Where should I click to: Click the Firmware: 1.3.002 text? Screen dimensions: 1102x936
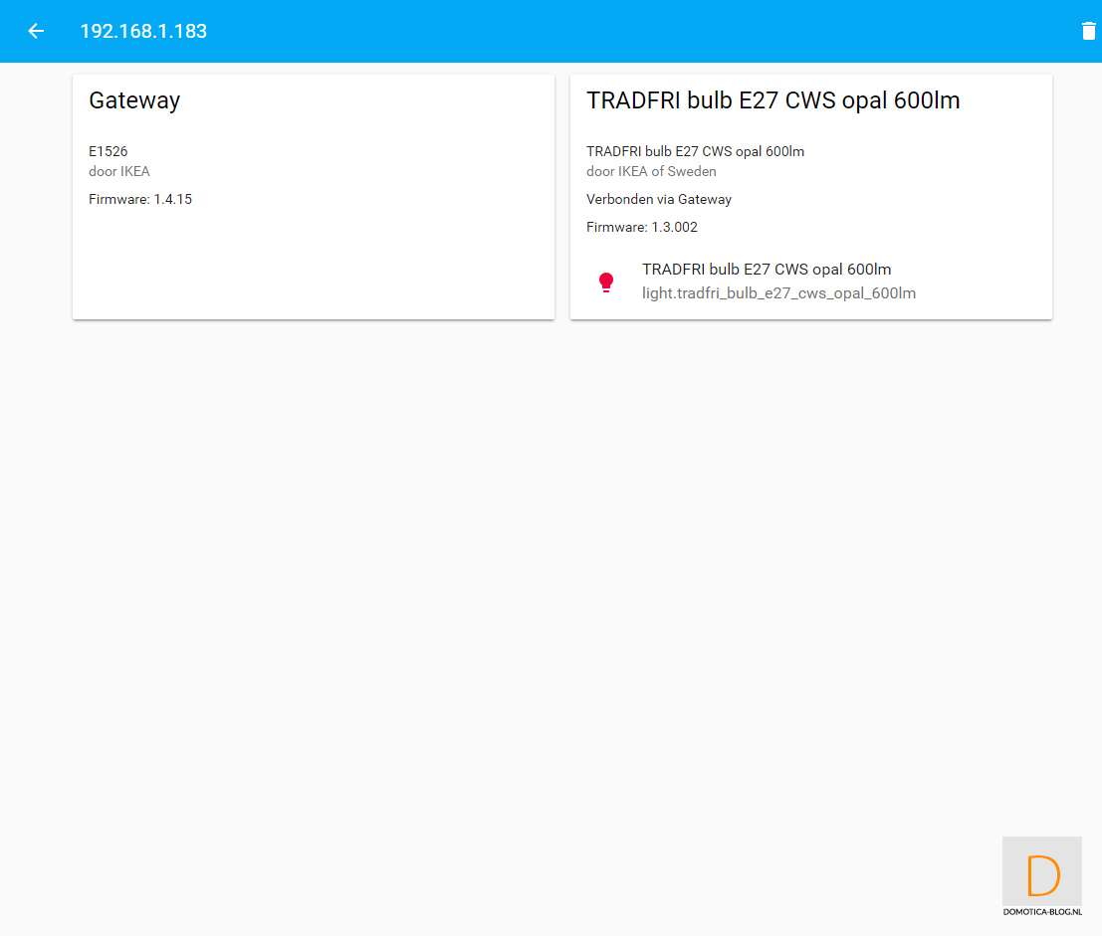(642, 228)
